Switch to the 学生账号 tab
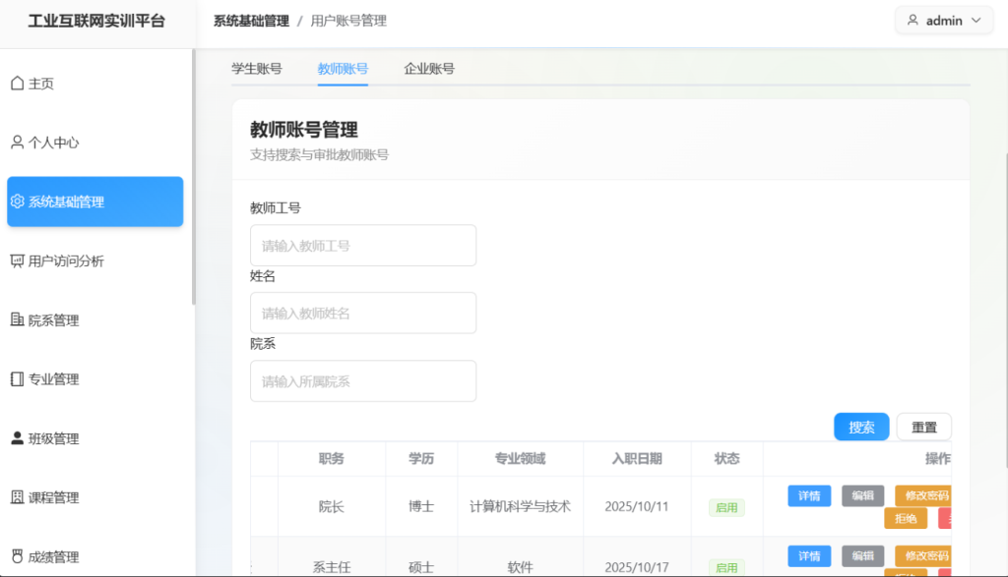1008x577 pixels. tap(257, 69)
